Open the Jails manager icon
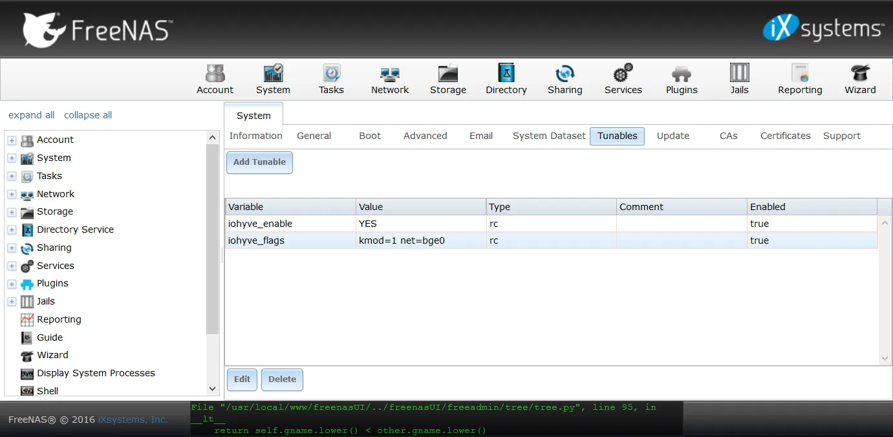 pyautogui.click(x=738, y=78)
